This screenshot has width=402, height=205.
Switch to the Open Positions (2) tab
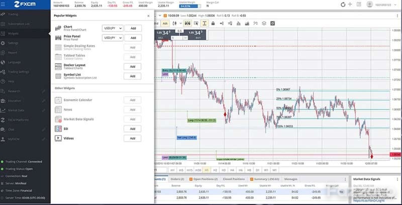[204, 179]
